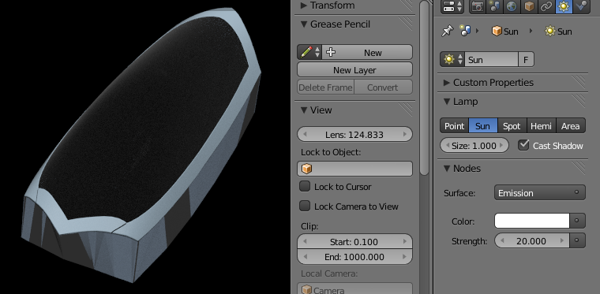This screenshot has width=600, height=294.
Task: Select the Point lamp type
Action: 454,126
